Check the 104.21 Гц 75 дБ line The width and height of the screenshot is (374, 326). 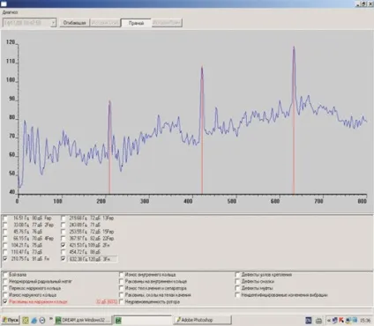(x=5, y=245)
